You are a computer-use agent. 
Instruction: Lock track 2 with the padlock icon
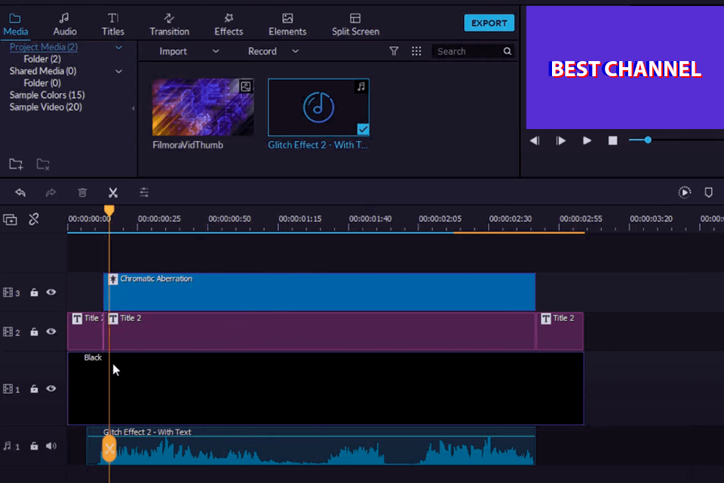(x=34, y=331)
